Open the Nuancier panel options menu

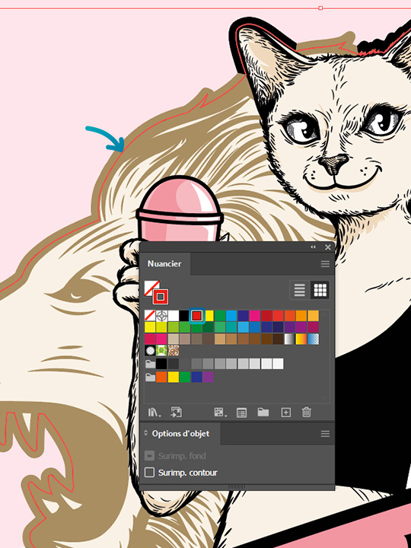325,264
